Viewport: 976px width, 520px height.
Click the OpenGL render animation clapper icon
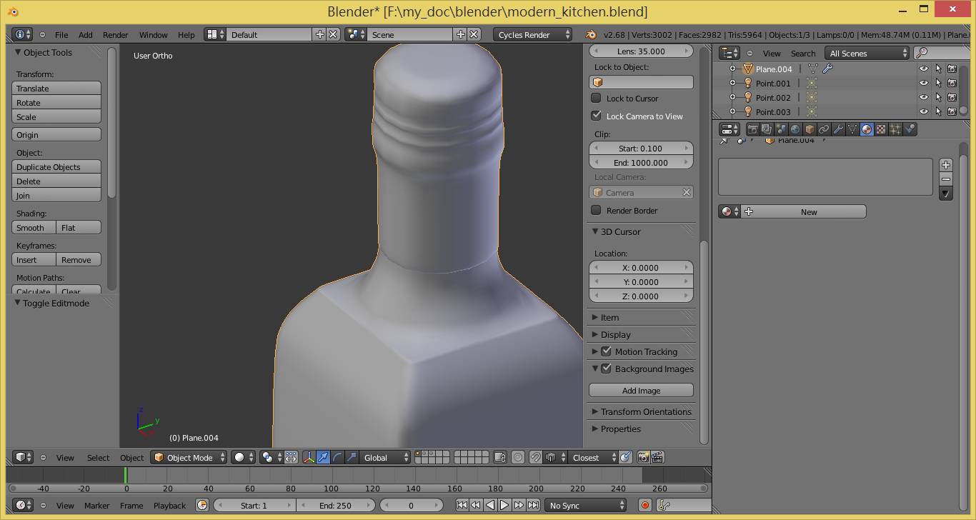click(657, 457)
